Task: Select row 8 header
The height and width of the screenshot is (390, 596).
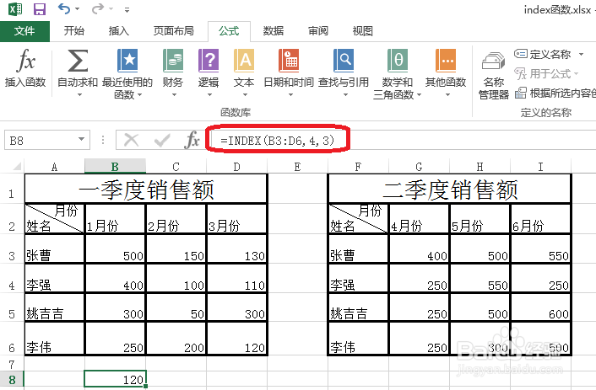Action: click(12, 380)
